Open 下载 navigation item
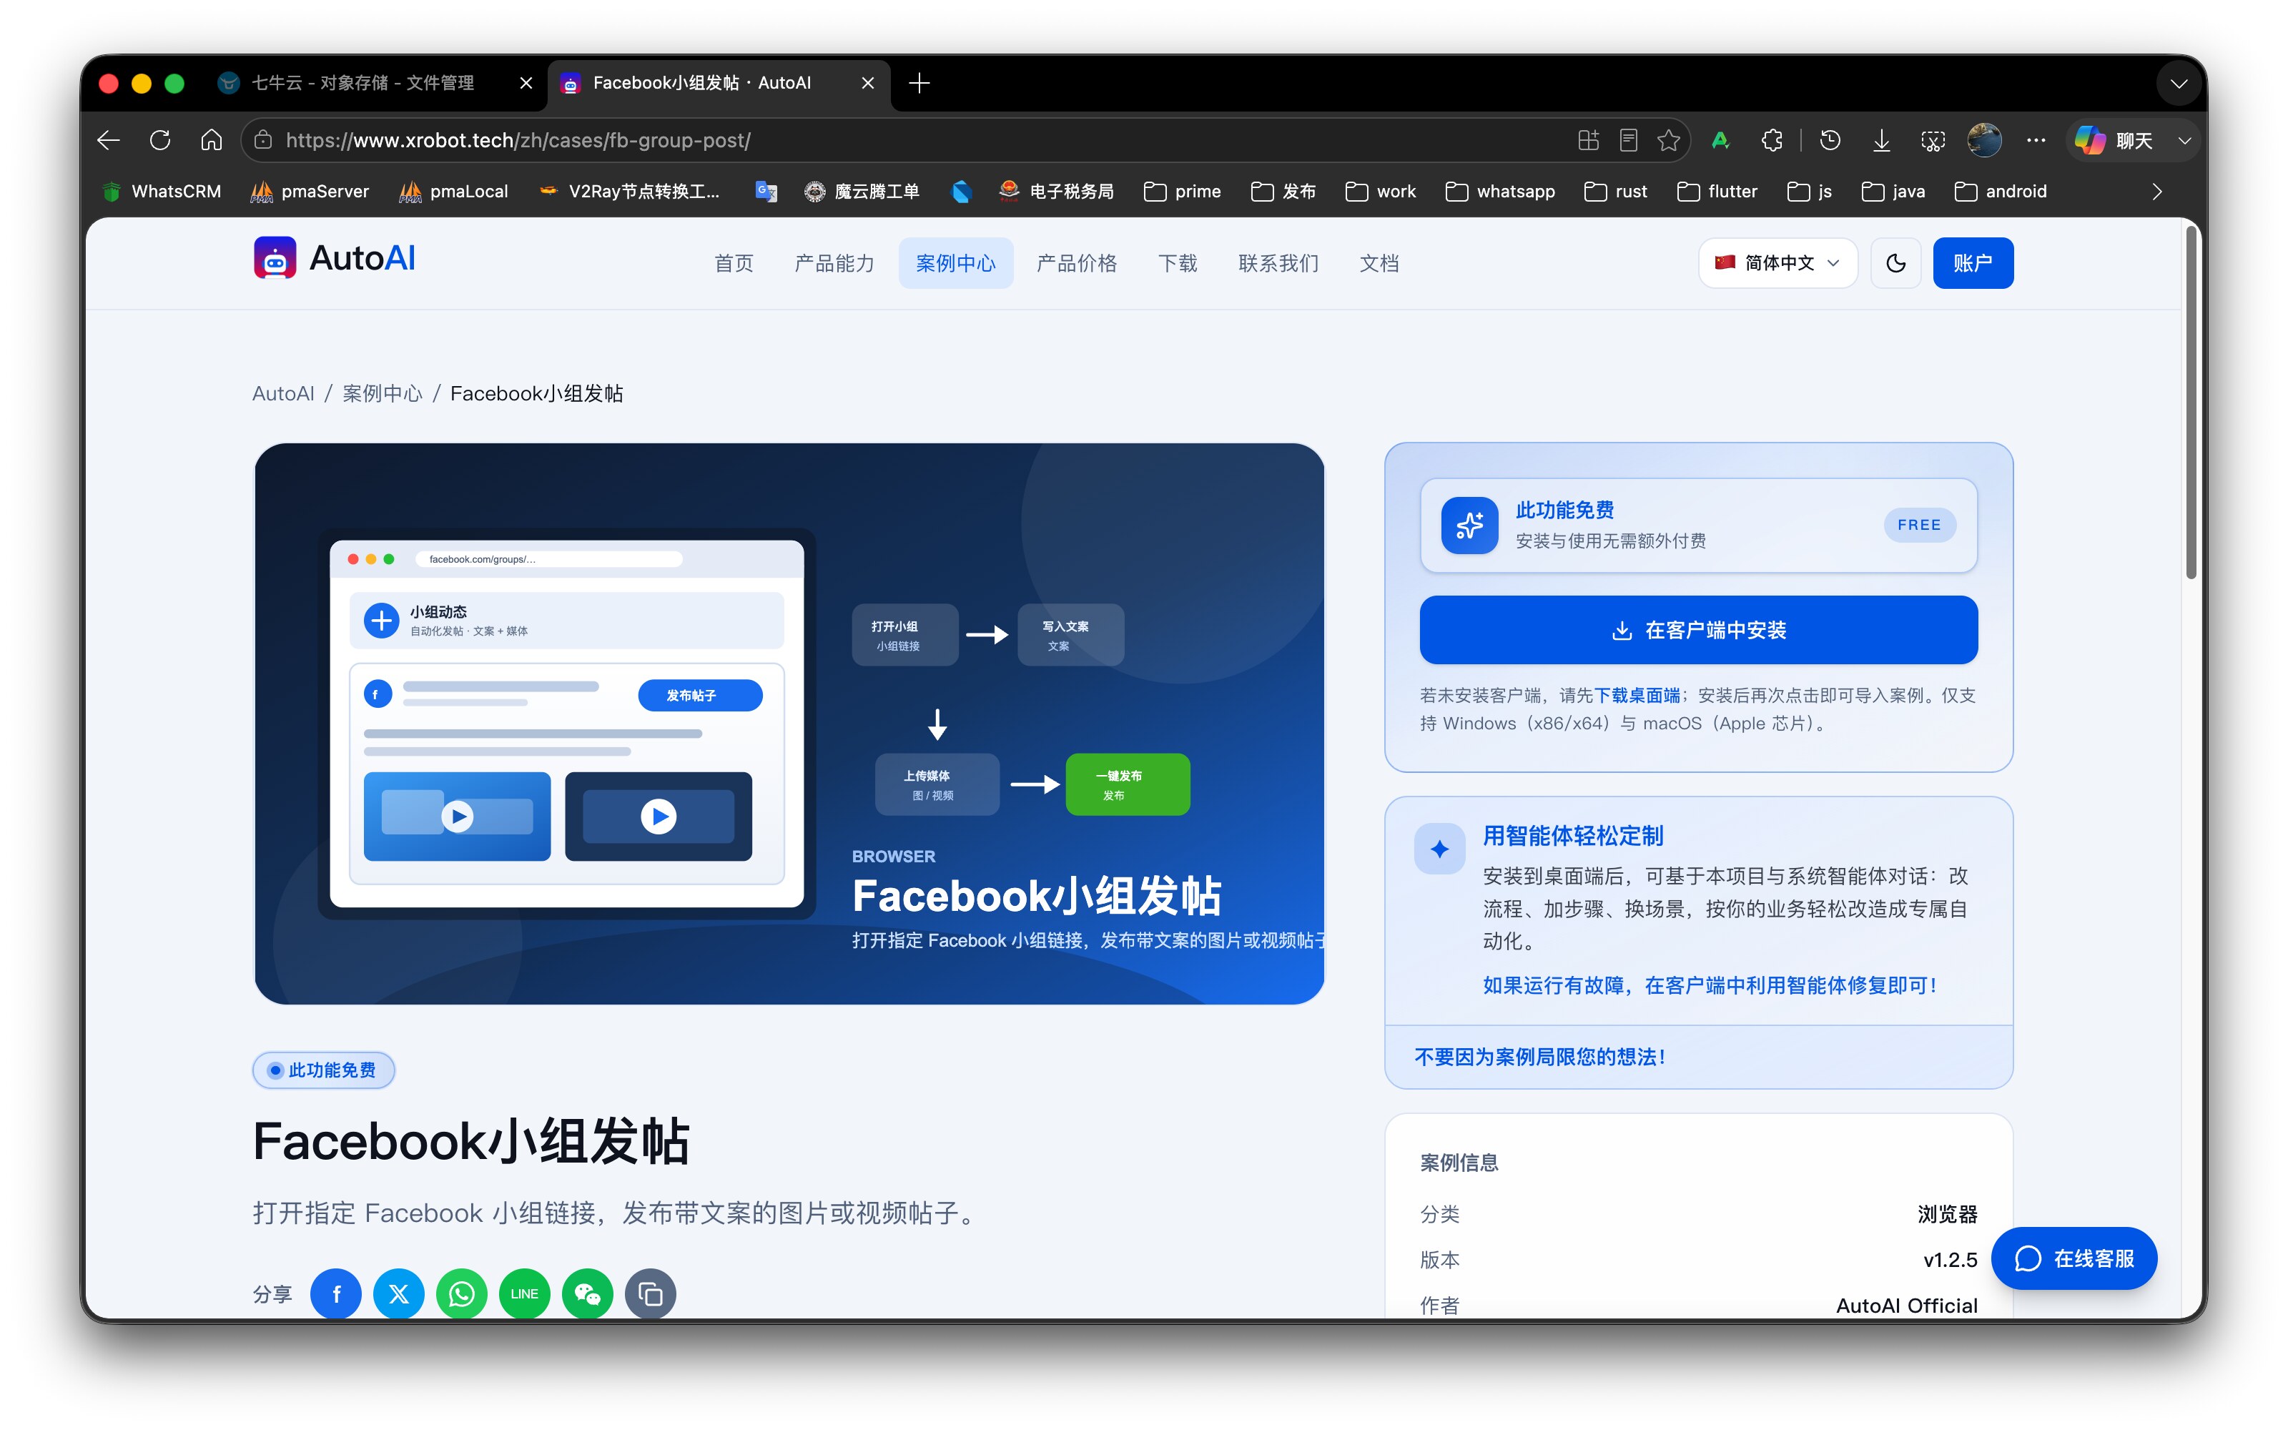This screenshot has height=1430, width=2288. pos(1178,263)
